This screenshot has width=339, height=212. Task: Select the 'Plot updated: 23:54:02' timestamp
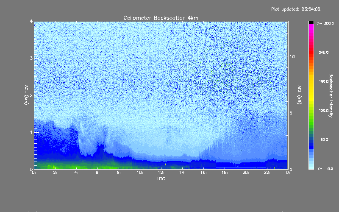tap(296, 9)
